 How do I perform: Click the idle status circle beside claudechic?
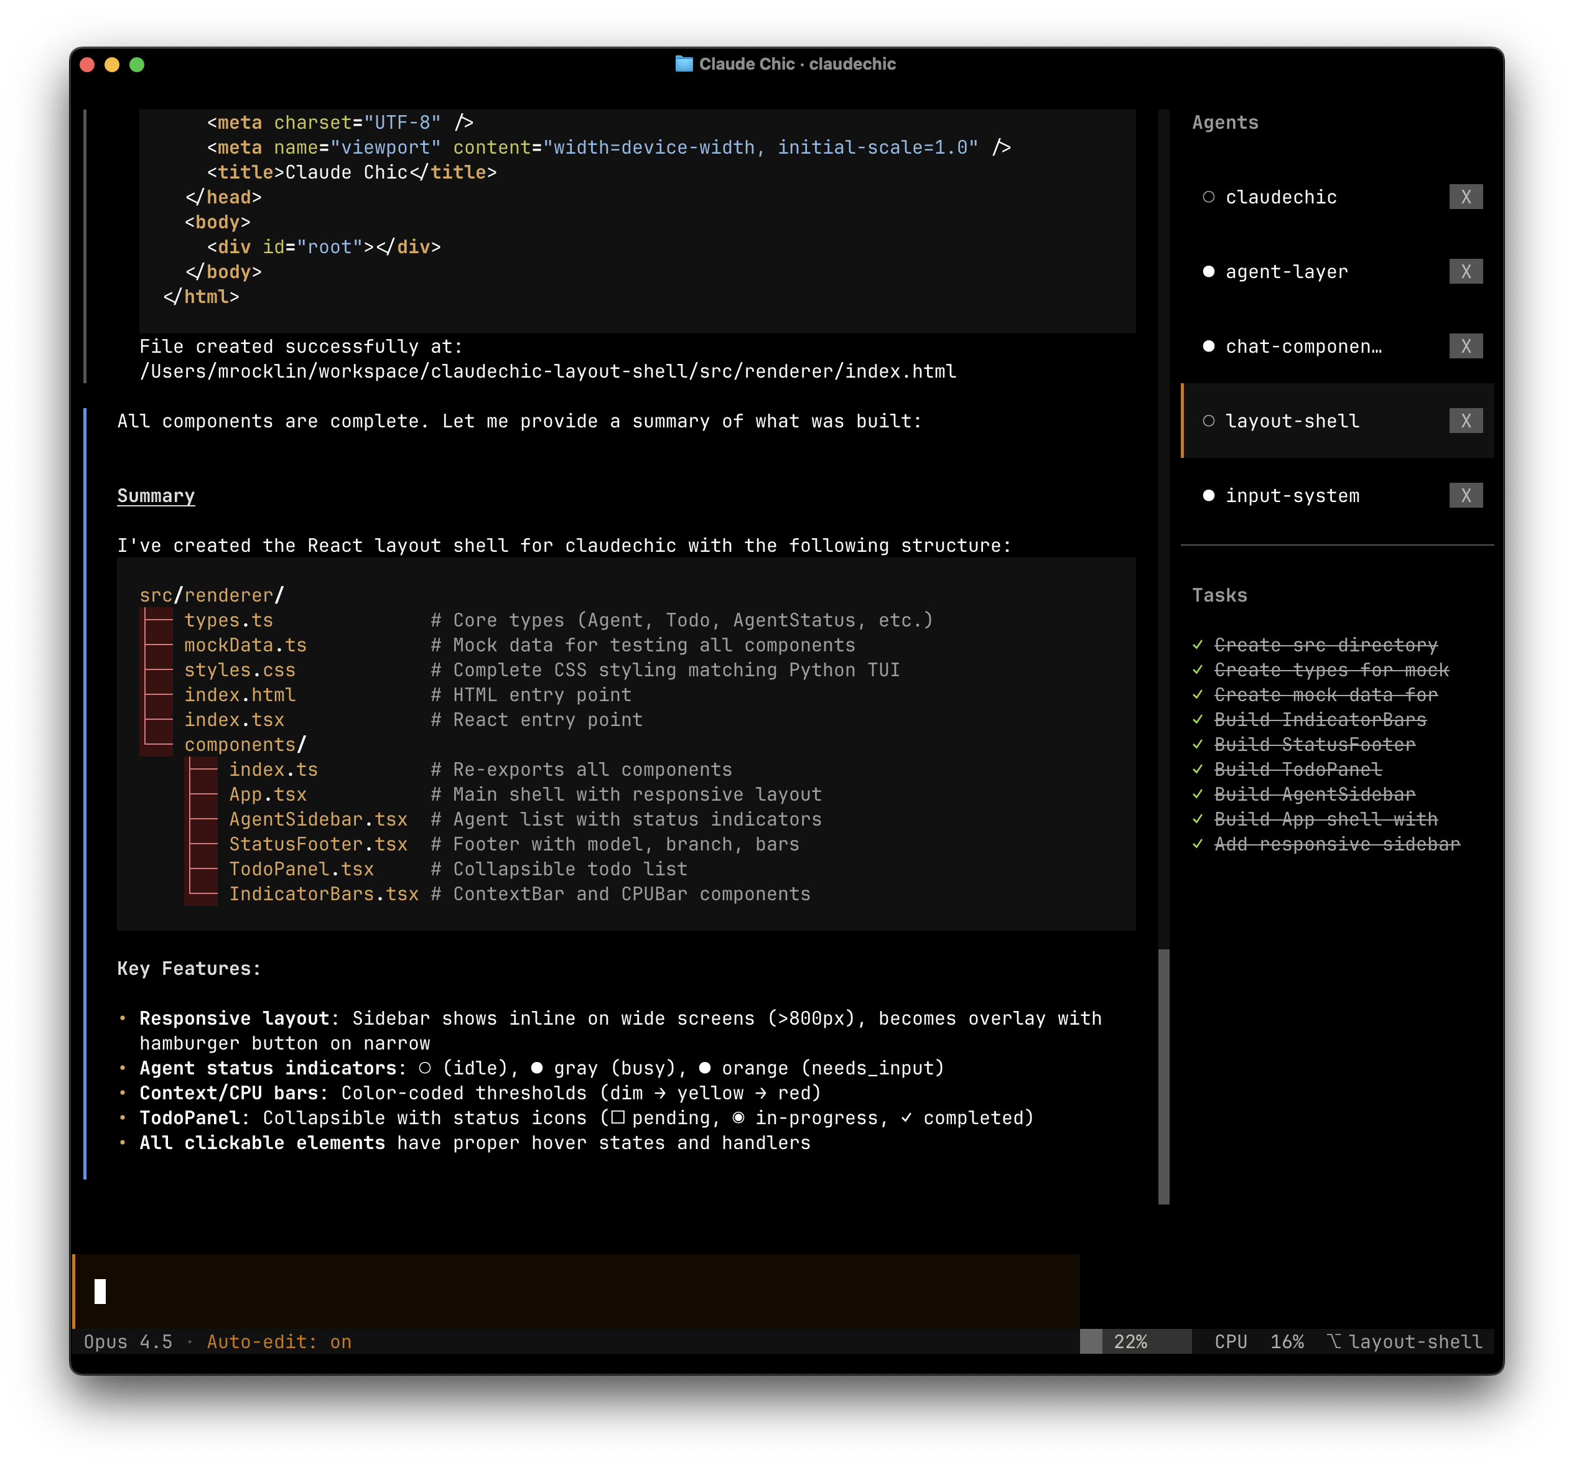1208,197
